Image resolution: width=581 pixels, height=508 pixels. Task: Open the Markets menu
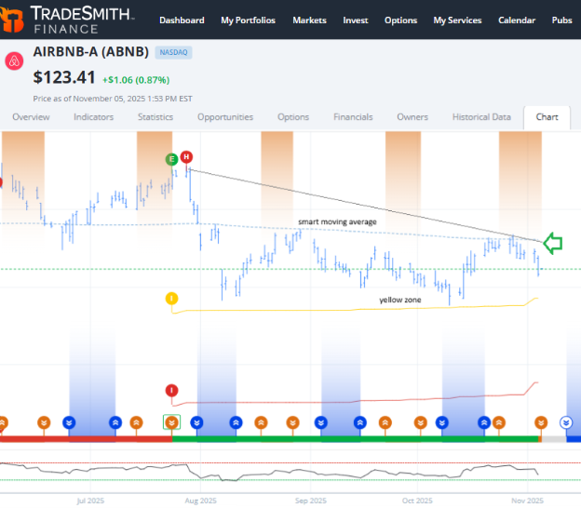pyautogui.click(x=309, y=20)
